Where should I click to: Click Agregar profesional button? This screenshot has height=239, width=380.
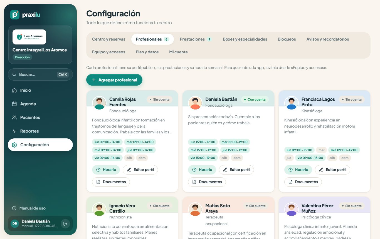(114, 80)
